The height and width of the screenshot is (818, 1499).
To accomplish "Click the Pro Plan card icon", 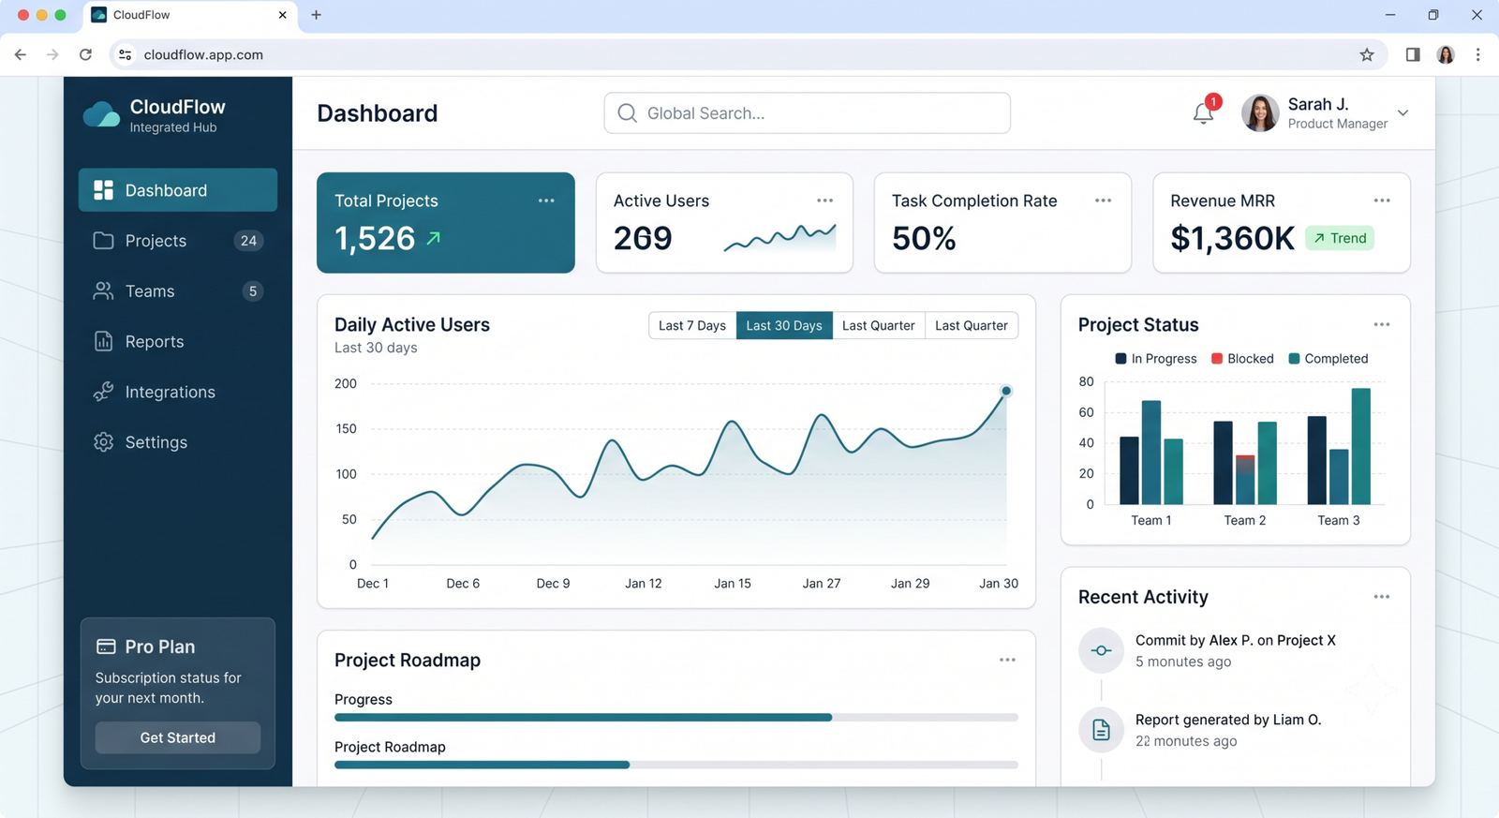I will [106, 647].
